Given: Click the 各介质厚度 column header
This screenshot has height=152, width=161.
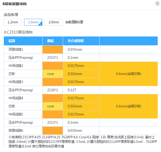Looking at the screenshot, I should click(x=76, y=41).
